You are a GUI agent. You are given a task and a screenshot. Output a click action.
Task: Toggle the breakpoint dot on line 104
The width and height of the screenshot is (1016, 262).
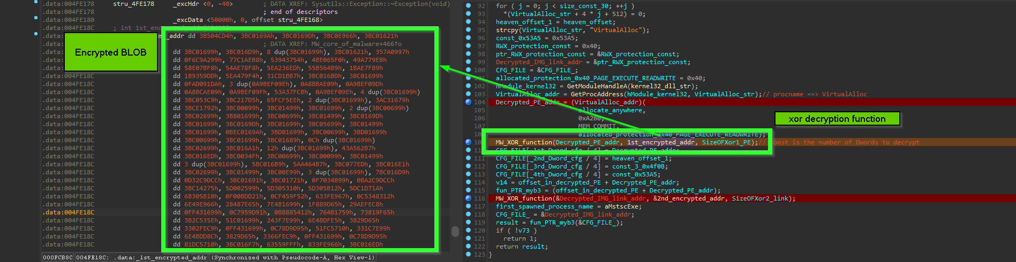[x=468, y=102]
